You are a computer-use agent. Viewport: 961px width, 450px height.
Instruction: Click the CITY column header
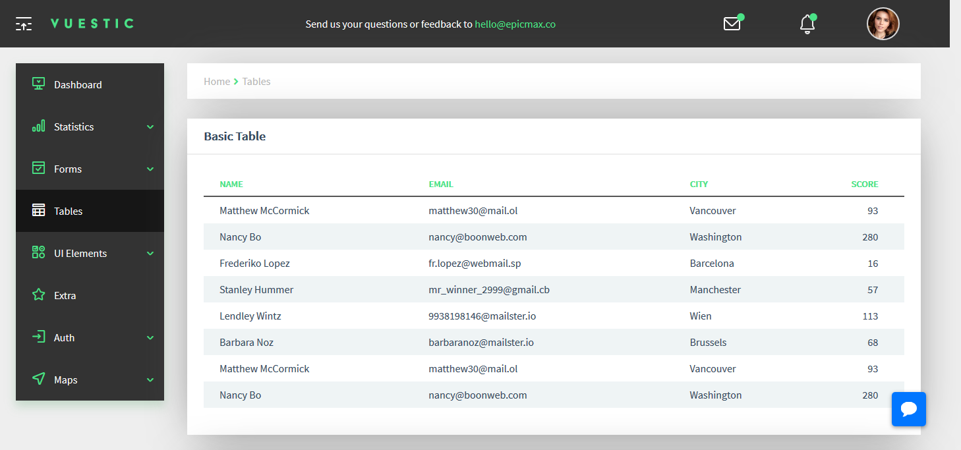699,184
